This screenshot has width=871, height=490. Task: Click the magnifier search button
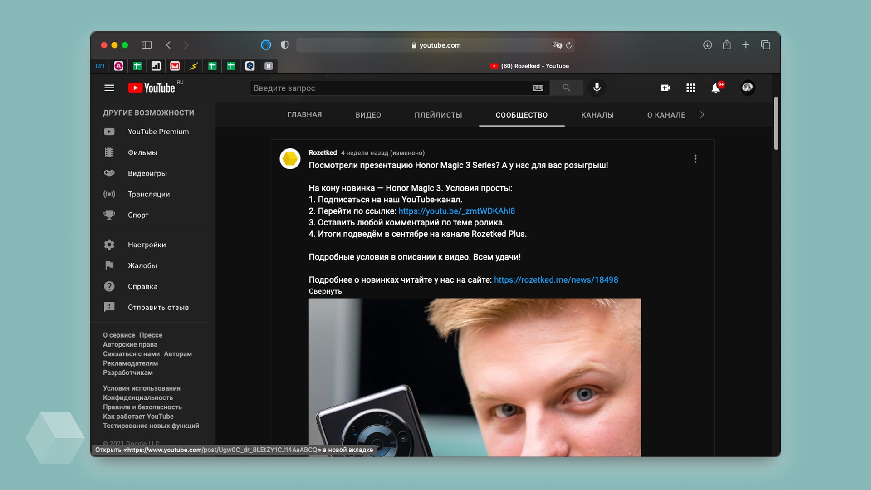coord(566,88)
